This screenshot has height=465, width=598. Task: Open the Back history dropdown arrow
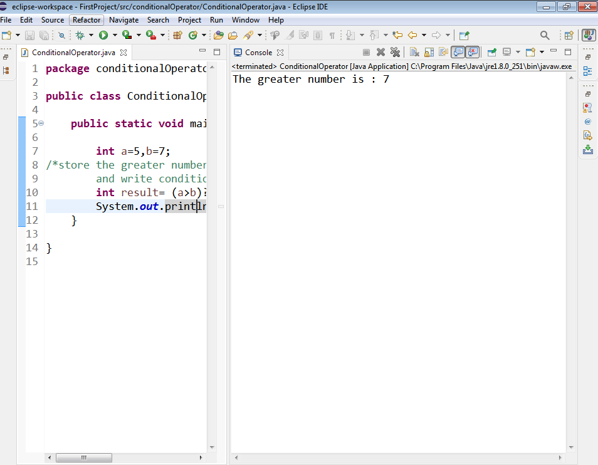424,36
